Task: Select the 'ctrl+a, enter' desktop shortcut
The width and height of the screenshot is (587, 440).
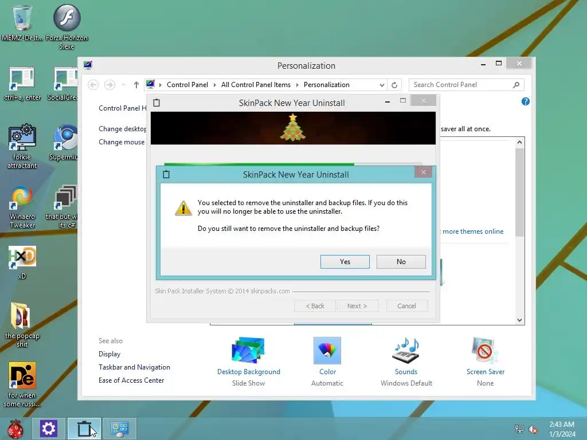Action: [22, 84]
